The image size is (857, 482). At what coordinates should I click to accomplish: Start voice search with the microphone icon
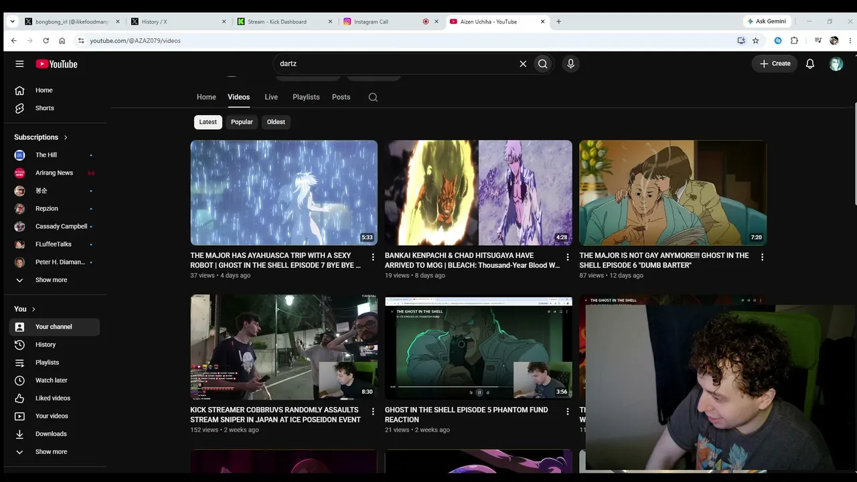coord(570,64)
